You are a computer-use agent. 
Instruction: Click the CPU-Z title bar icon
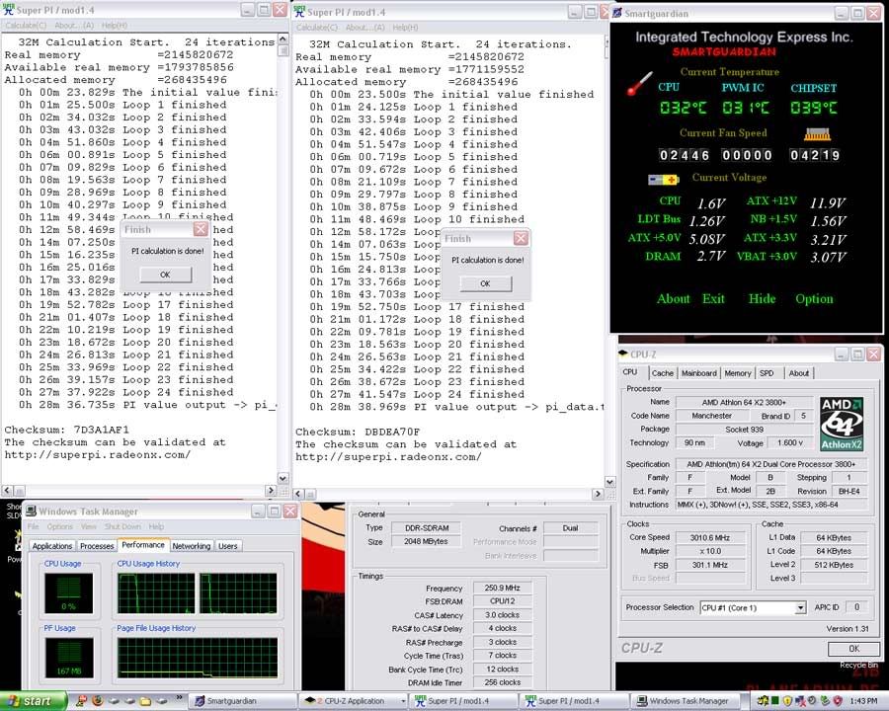[623, 355]
